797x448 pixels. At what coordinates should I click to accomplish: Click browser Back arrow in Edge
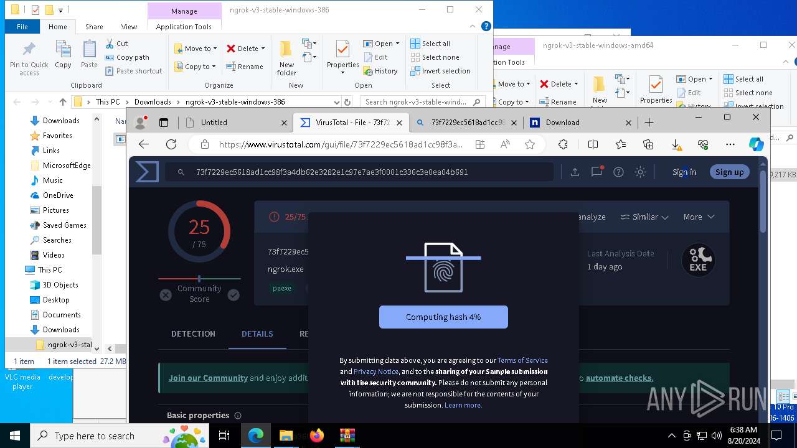(144, 144)
